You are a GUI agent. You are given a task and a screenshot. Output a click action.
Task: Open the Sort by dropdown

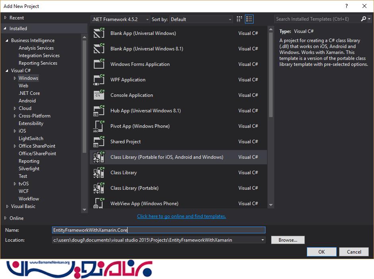tap(201, 19)
